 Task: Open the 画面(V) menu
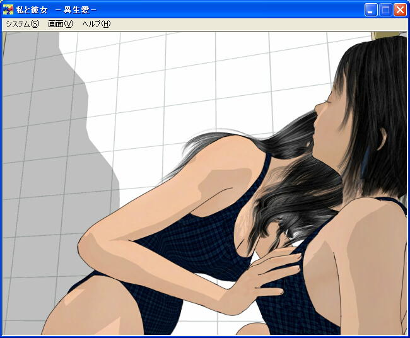61,24
